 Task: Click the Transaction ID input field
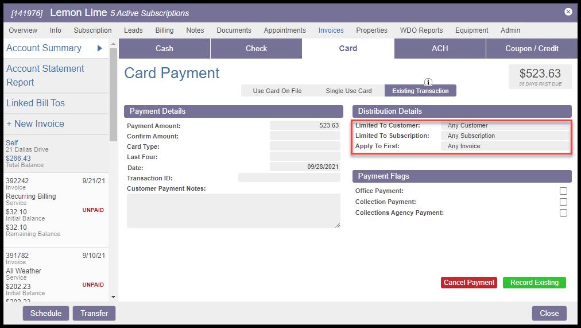point(289,178)
